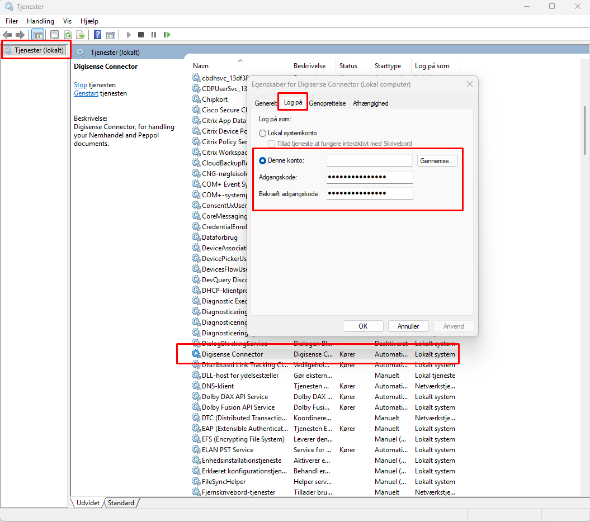Switch to the Log på tab

coord(293,102)
